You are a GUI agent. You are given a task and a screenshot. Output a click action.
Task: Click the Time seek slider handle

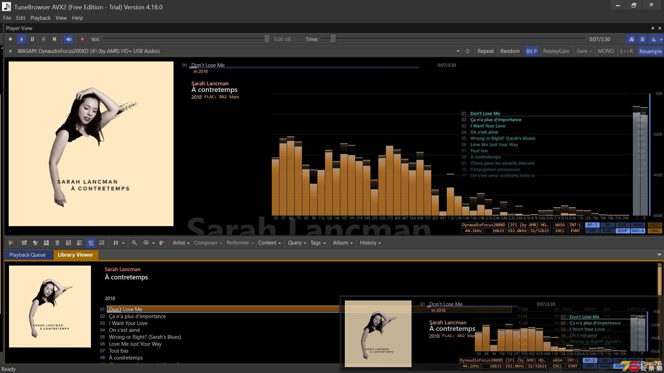tap(333, 39)
